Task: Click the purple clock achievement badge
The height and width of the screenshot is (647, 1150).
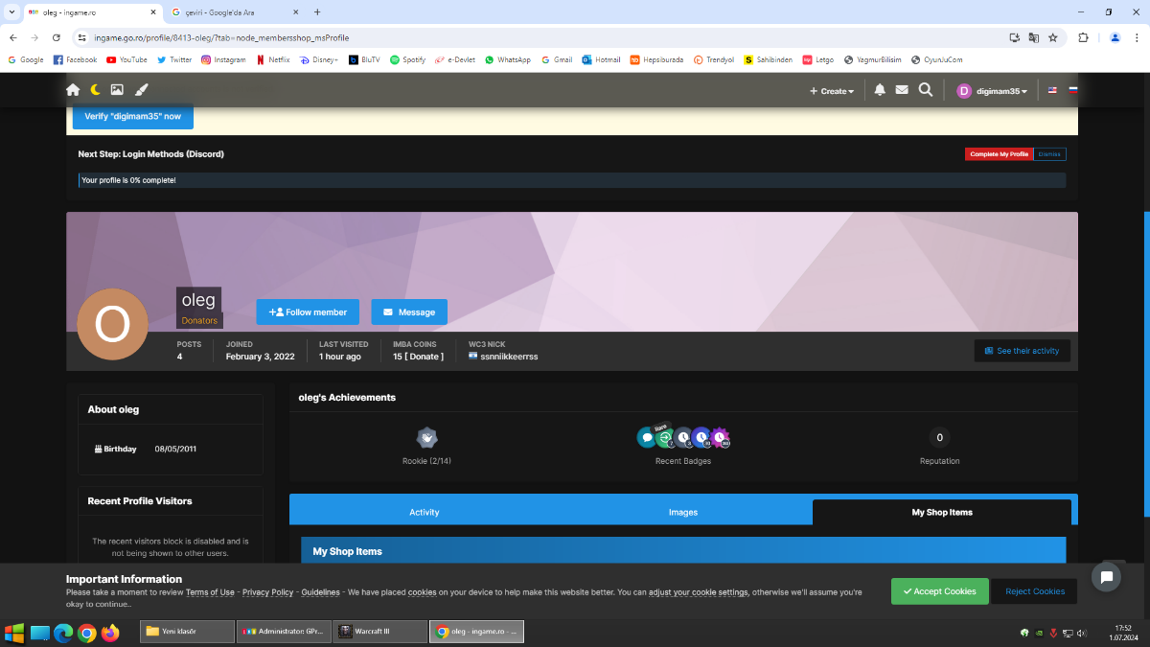Action: [x=720, y=438]
